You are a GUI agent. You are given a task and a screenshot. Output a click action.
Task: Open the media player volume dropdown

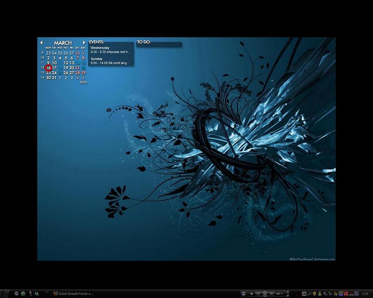click(x=280, y=294)
